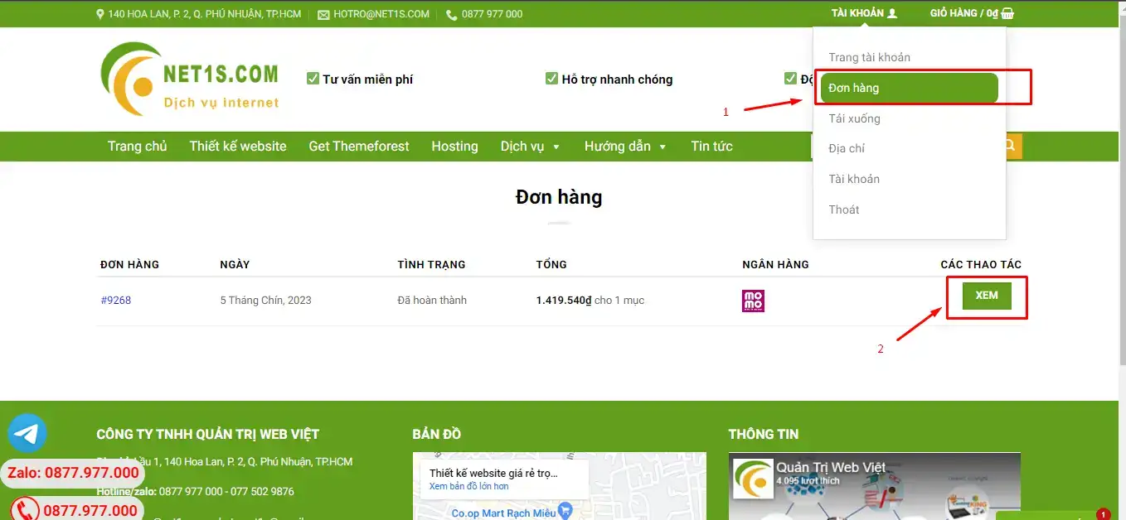Toggle the third green checkbox in the header
Viewport: 1126px width, 520px height.
tap(790, 77)
